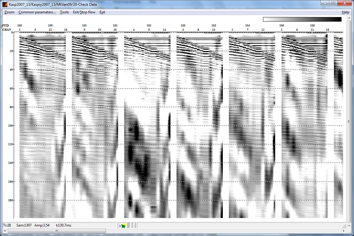
Task: Click FFID label 102 in the header
Action: tap(149, 26)
